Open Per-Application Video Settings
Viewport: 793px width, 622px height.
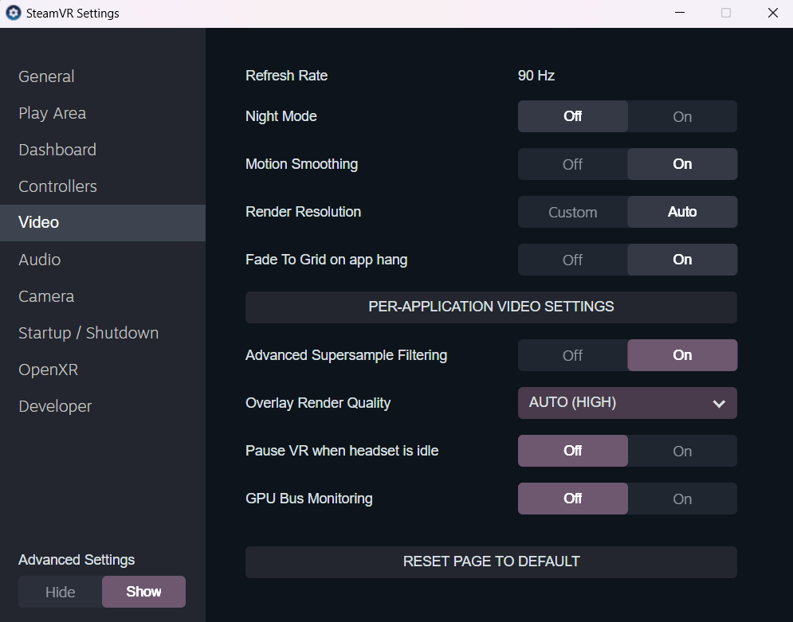pos(491,307)
